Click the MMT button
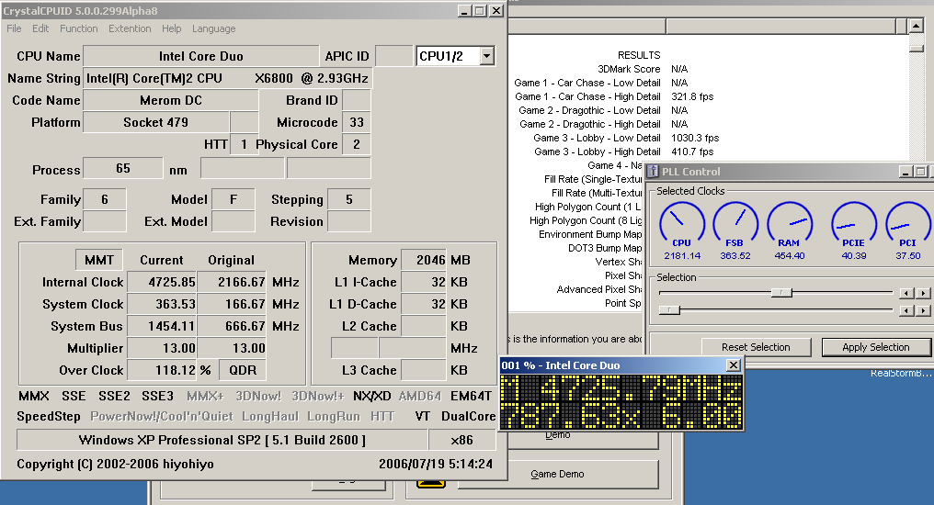 99,260
